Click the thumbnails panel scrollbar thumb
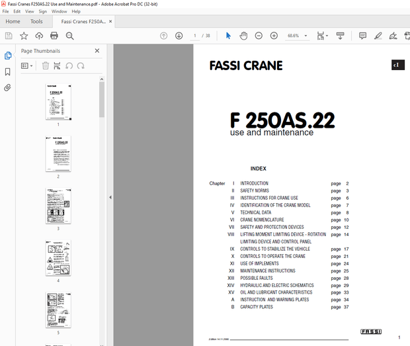This screenshot has width=410, height=346. pos(102,100)
